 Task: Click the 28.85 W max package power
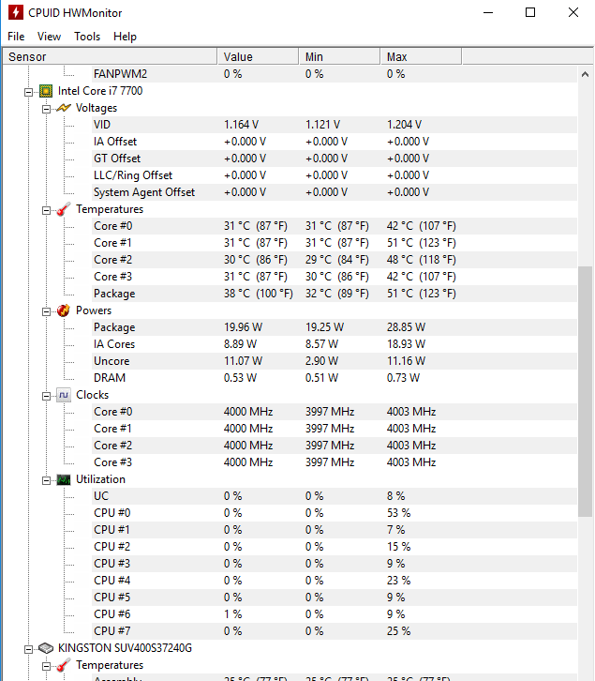(x=407, y=327)
